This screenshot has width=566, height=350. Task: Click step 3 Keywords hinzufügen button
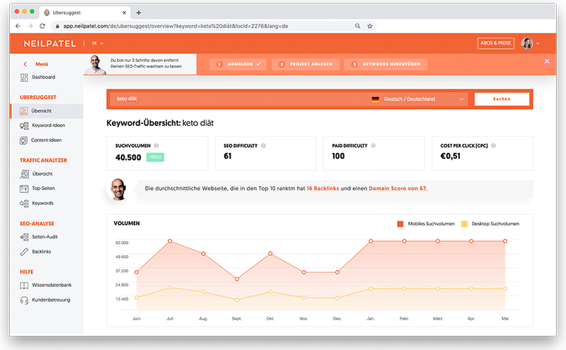386,64
